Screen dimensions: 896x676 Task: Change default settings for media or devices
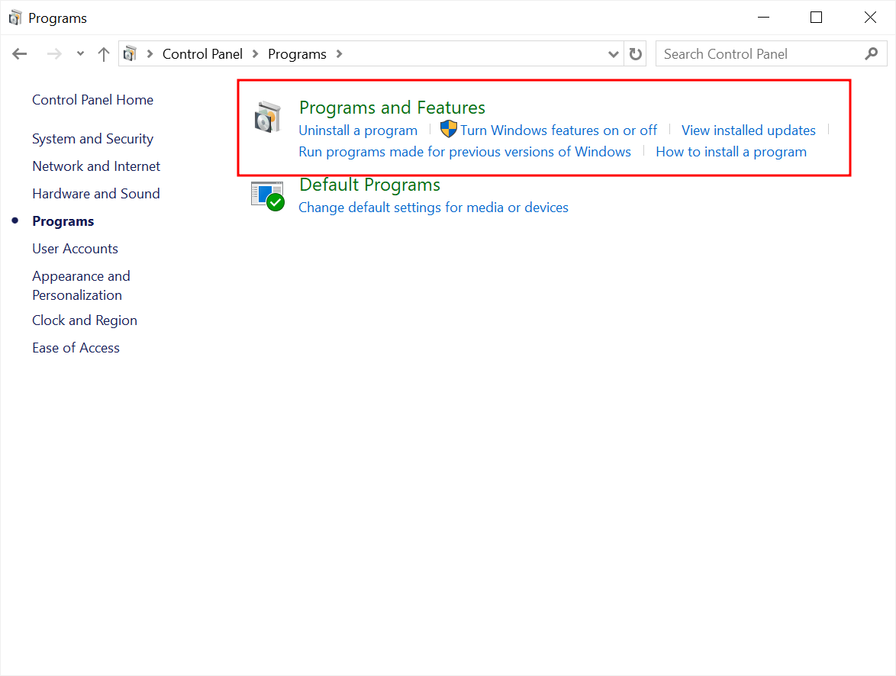point(433,208)
